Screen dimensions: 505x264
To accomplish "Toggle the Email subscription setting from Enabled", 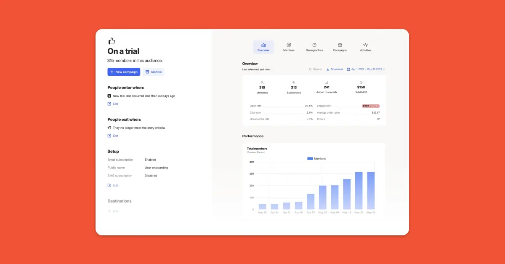I will pyautogui.click(x=150, y=160).
